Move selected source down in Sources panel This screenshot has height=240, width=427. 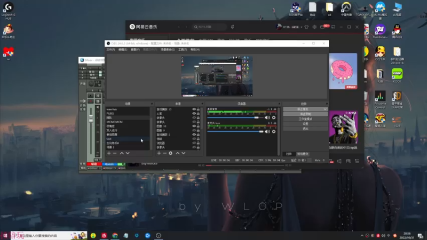pos(184,154)
